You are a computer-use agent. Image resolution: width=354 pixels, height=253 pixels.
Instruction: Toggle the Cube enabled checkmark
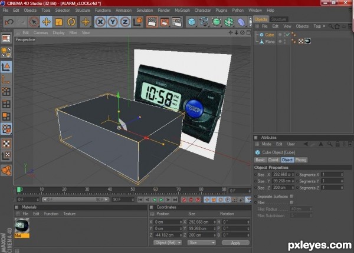(x=288, y=35)
